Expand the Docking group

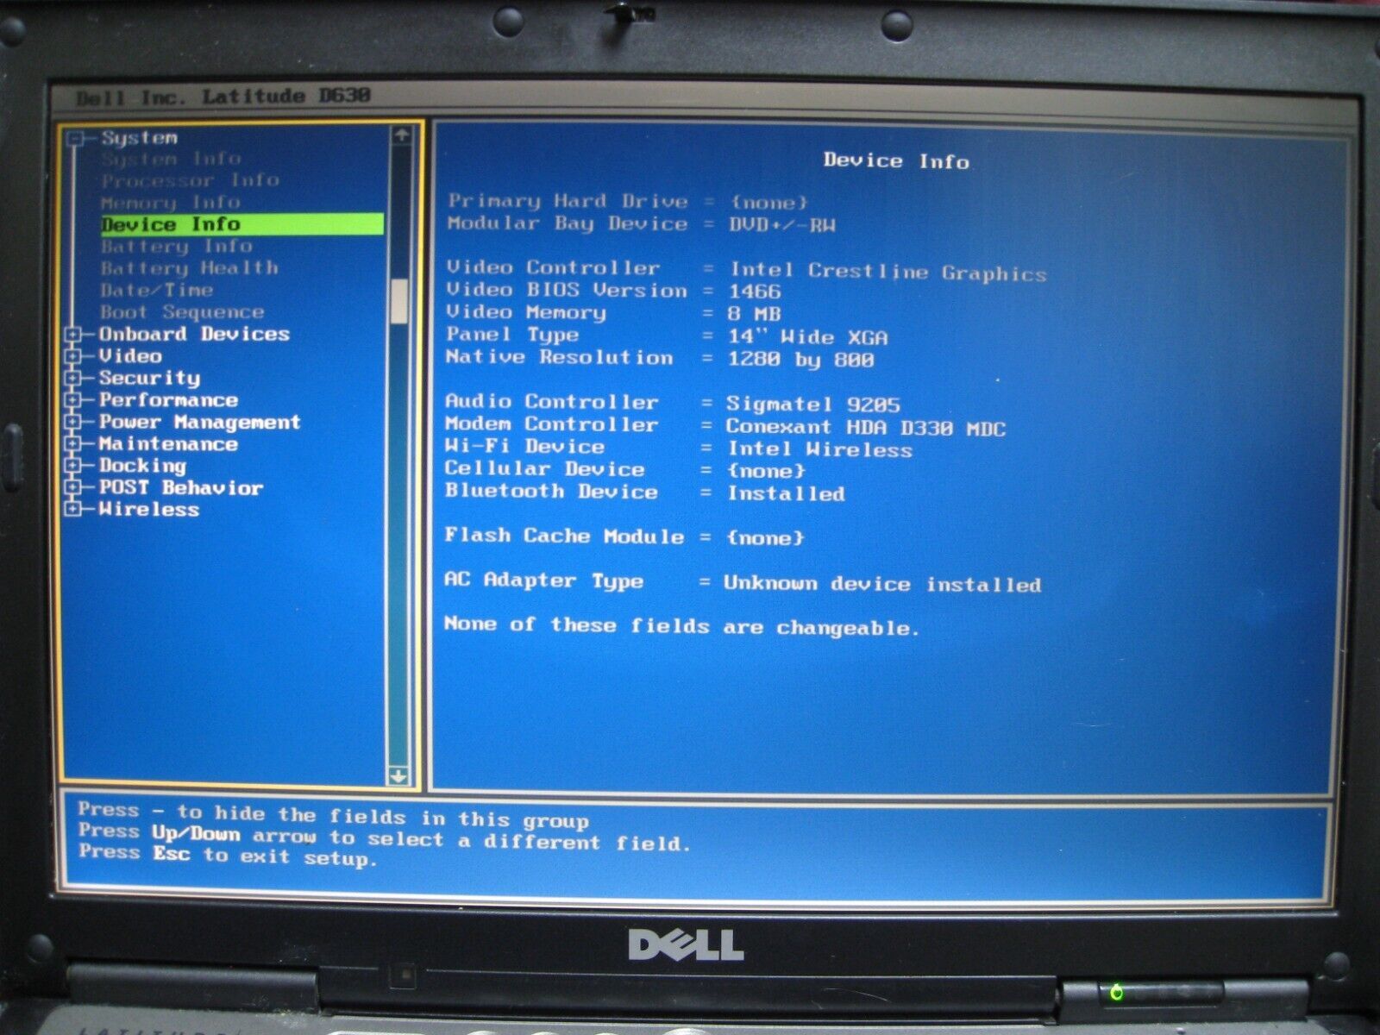pyautogui.click(x=74, y=466)
